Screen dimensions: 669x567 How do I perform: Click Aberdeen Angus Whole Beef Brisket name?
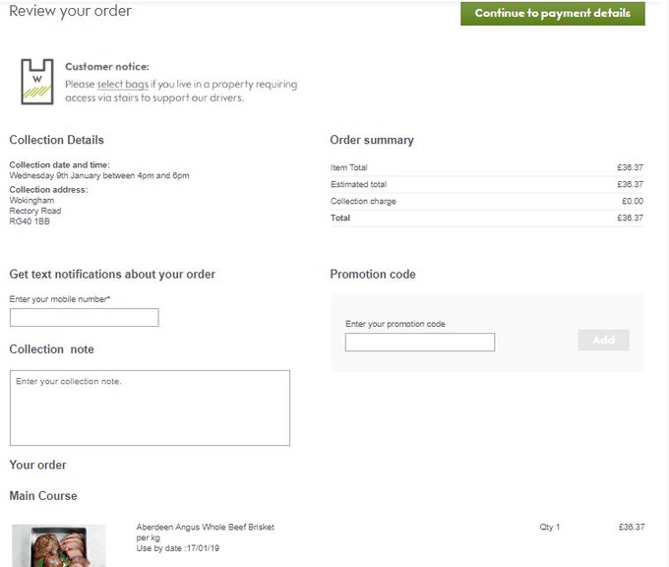(206, 527)
